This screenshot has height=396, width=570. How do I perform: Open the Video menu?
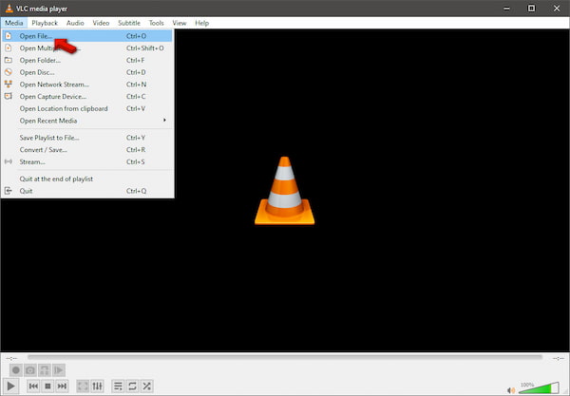click(x=101, y=23)
